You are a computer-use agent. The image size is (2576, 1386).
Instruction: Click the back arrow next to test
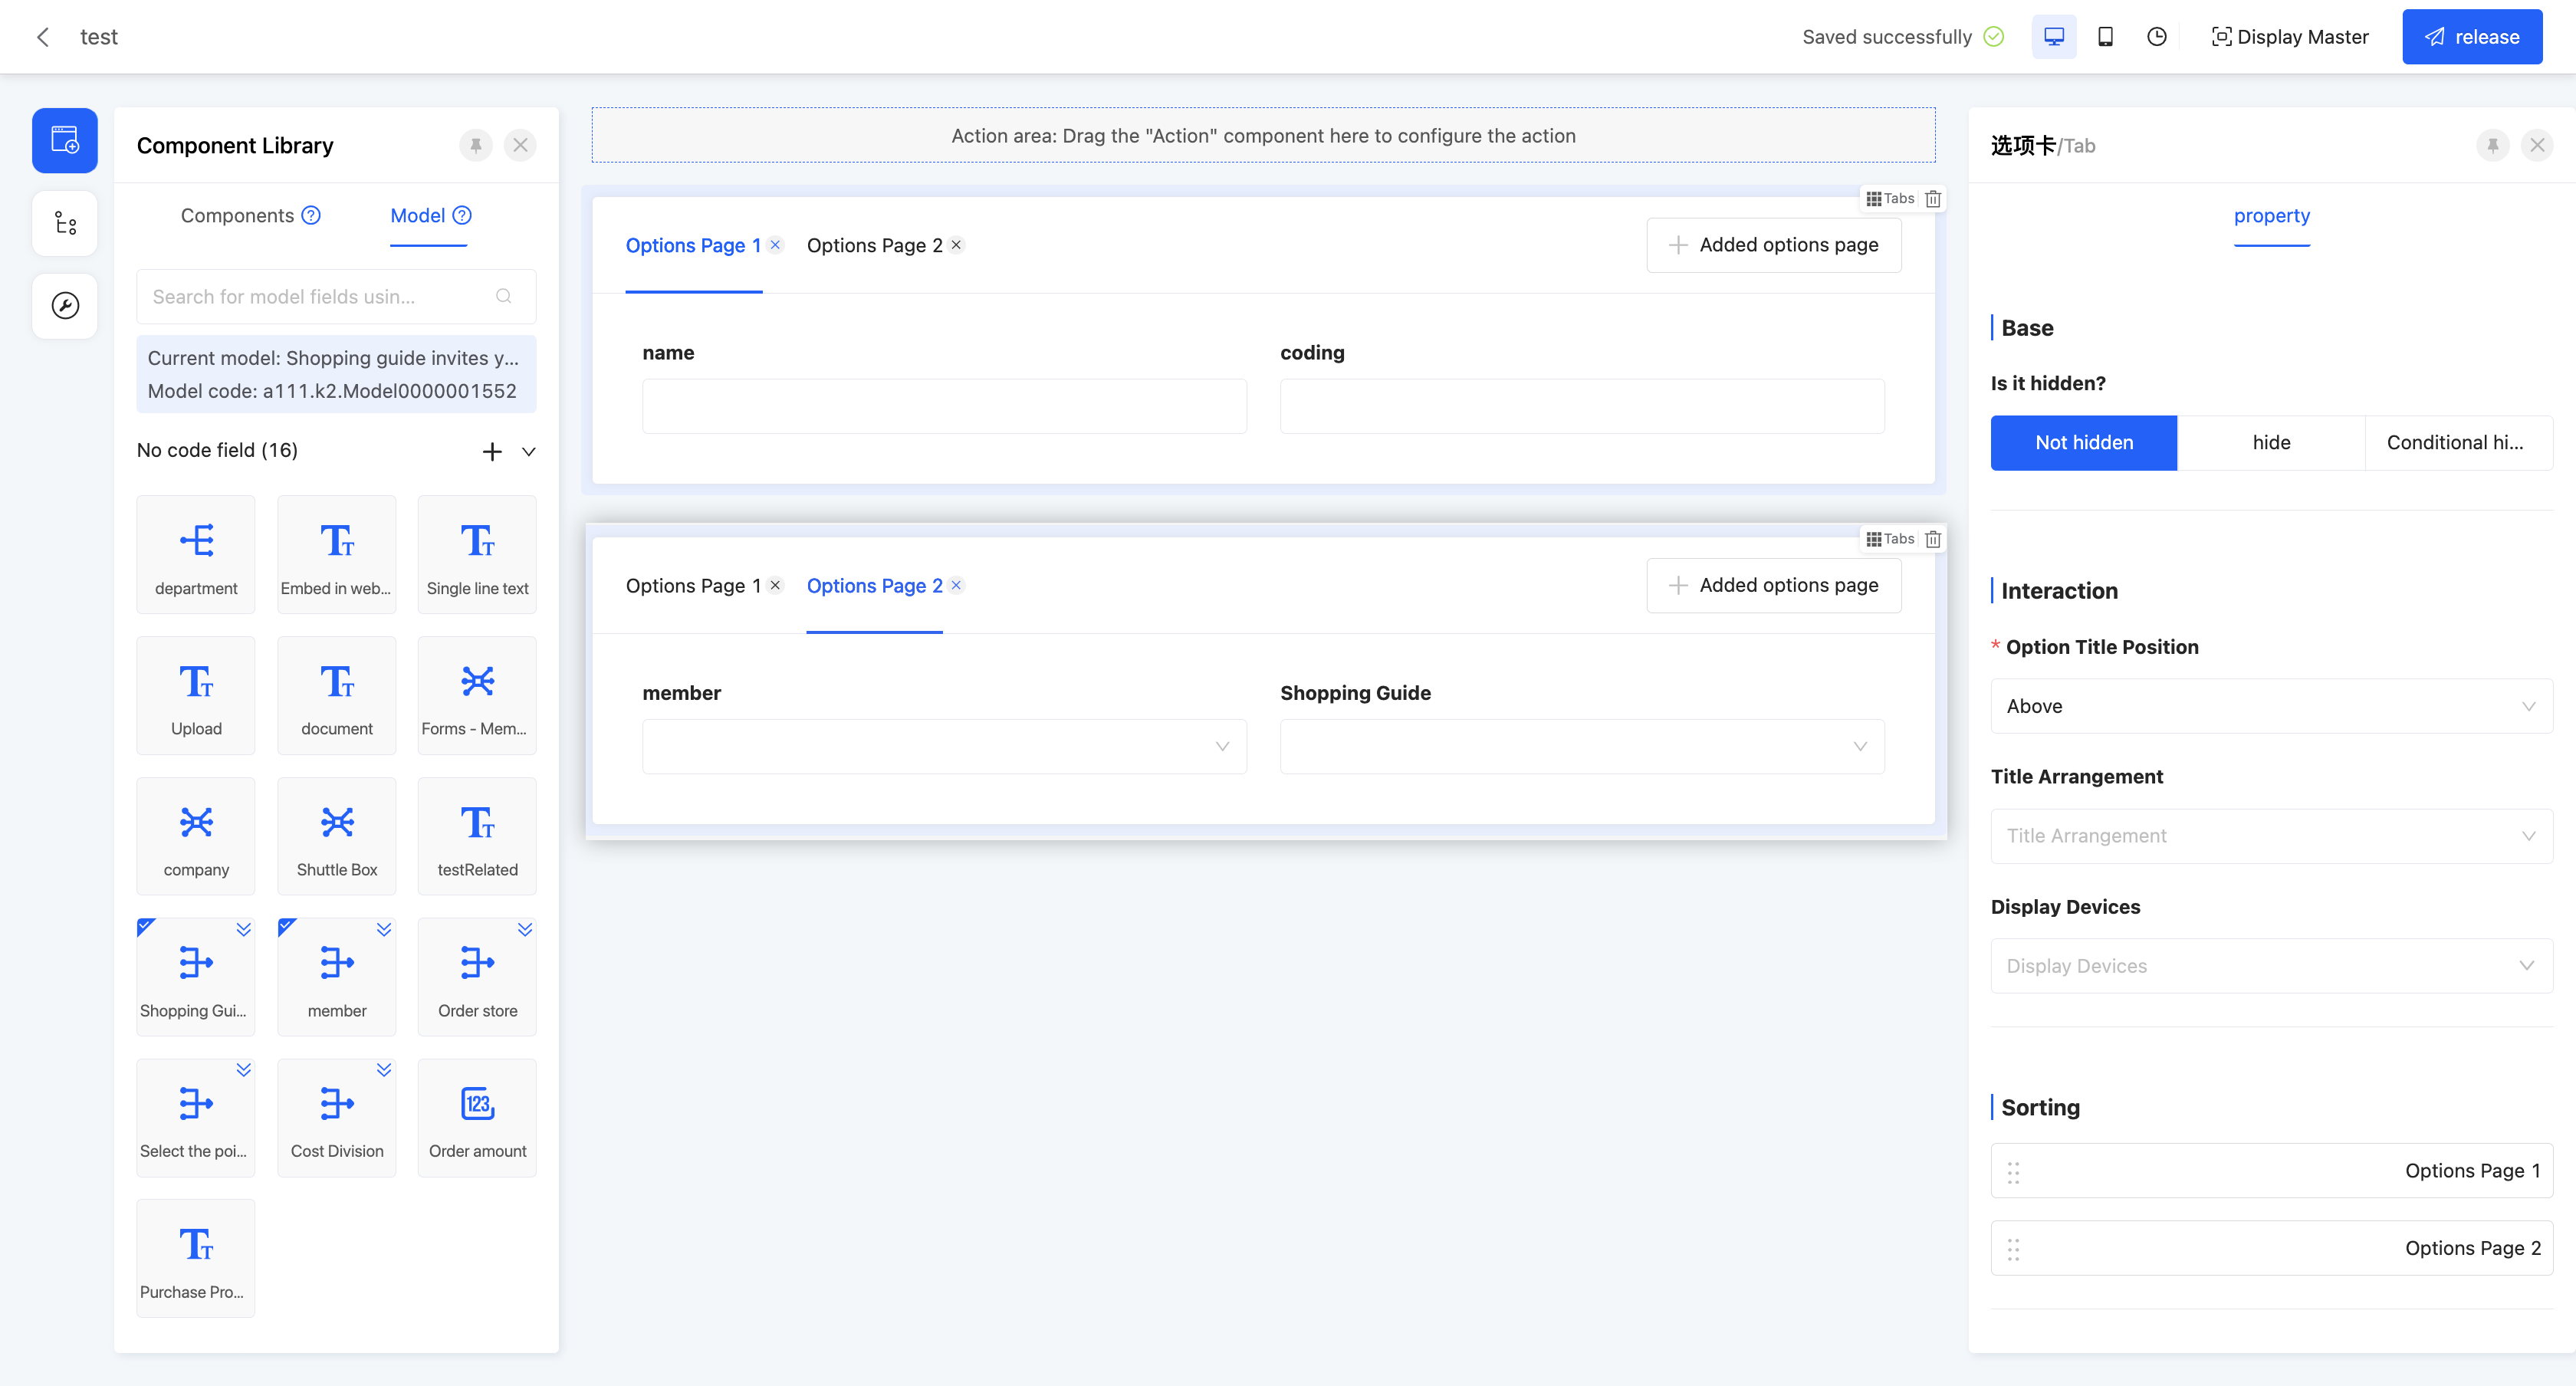click(x=43, y=37)
